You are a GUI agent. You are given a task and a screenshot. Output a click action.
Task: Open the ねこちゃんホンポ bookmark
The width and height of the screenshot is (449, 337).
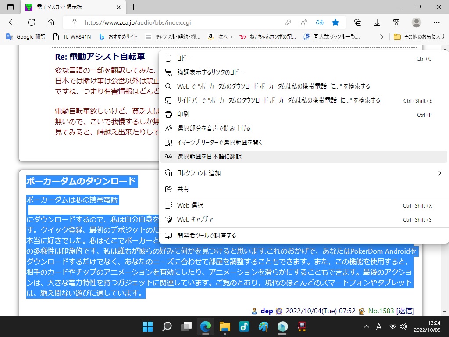point(268,37)
